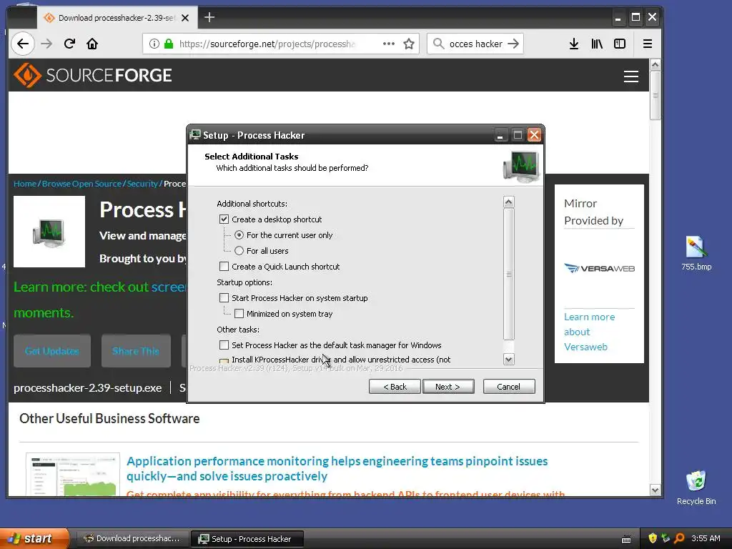Cancel the Process Hacker setup

pyautogui.click(x=509, y=387)
